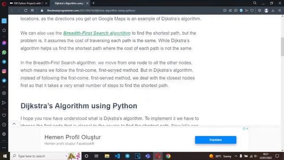The height and width of the screenshot is (160, 284).
Task: Click the site padlock security icon
Action: click(x=42, y=11)
